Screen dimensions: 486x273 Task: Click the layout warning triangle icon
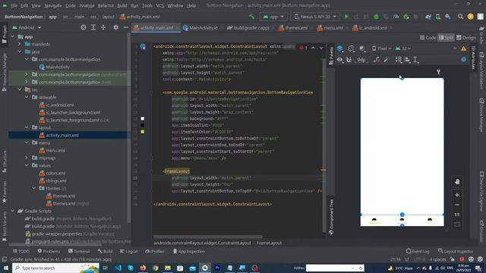[x=464, y=49]
